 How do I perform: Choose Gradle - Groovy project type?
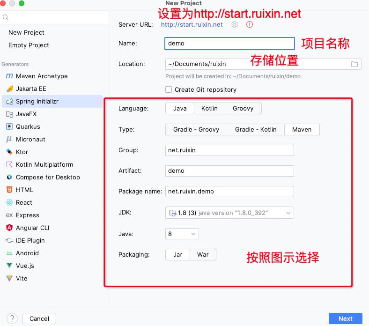coord(196,129)
